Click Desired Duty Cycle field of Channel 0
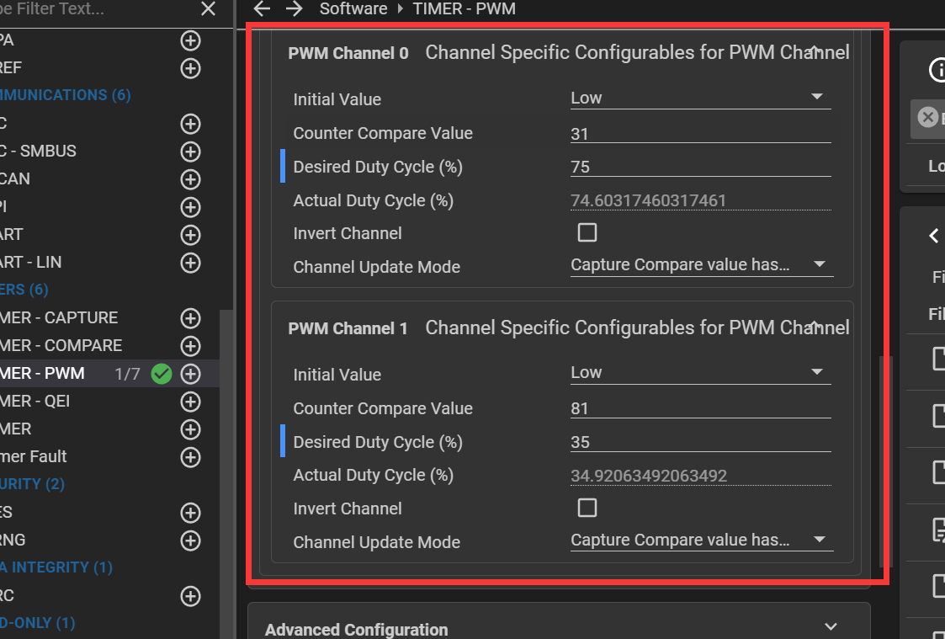 pyautogui.click(x=700, y=167)
